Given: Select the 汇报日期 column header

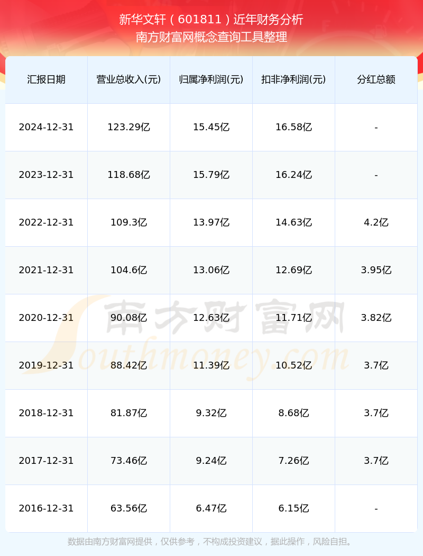Looking at the screenshot, I should tap(47, 79).
